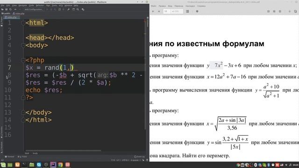Open the VCS menu in PhpStorm

pos(61,6)
